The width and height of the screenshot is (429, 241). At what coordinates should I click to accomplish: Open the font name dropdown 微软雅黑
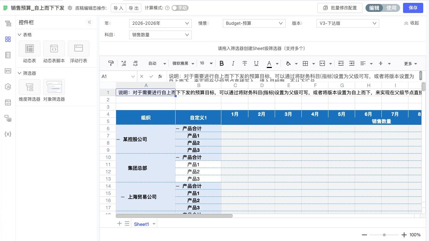tap(183, 63)
